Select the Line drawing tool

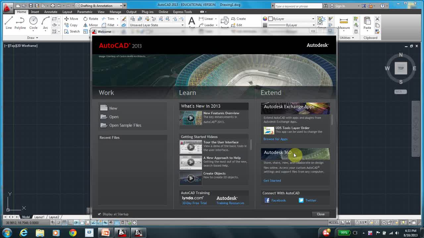(9, 22)
